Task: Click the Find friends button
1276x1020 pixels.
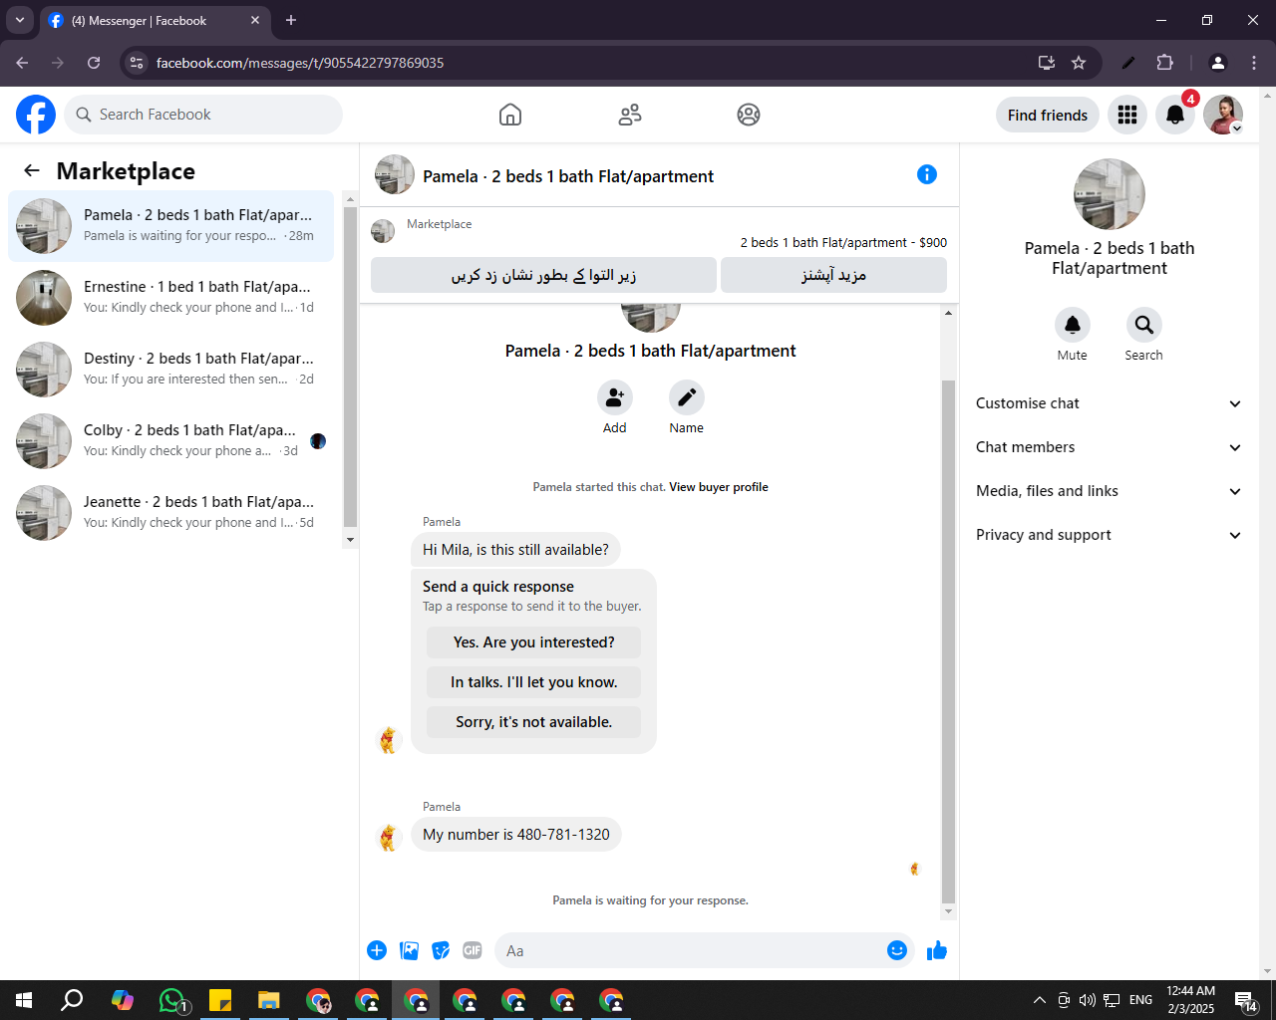Action: click(1048, 115)
